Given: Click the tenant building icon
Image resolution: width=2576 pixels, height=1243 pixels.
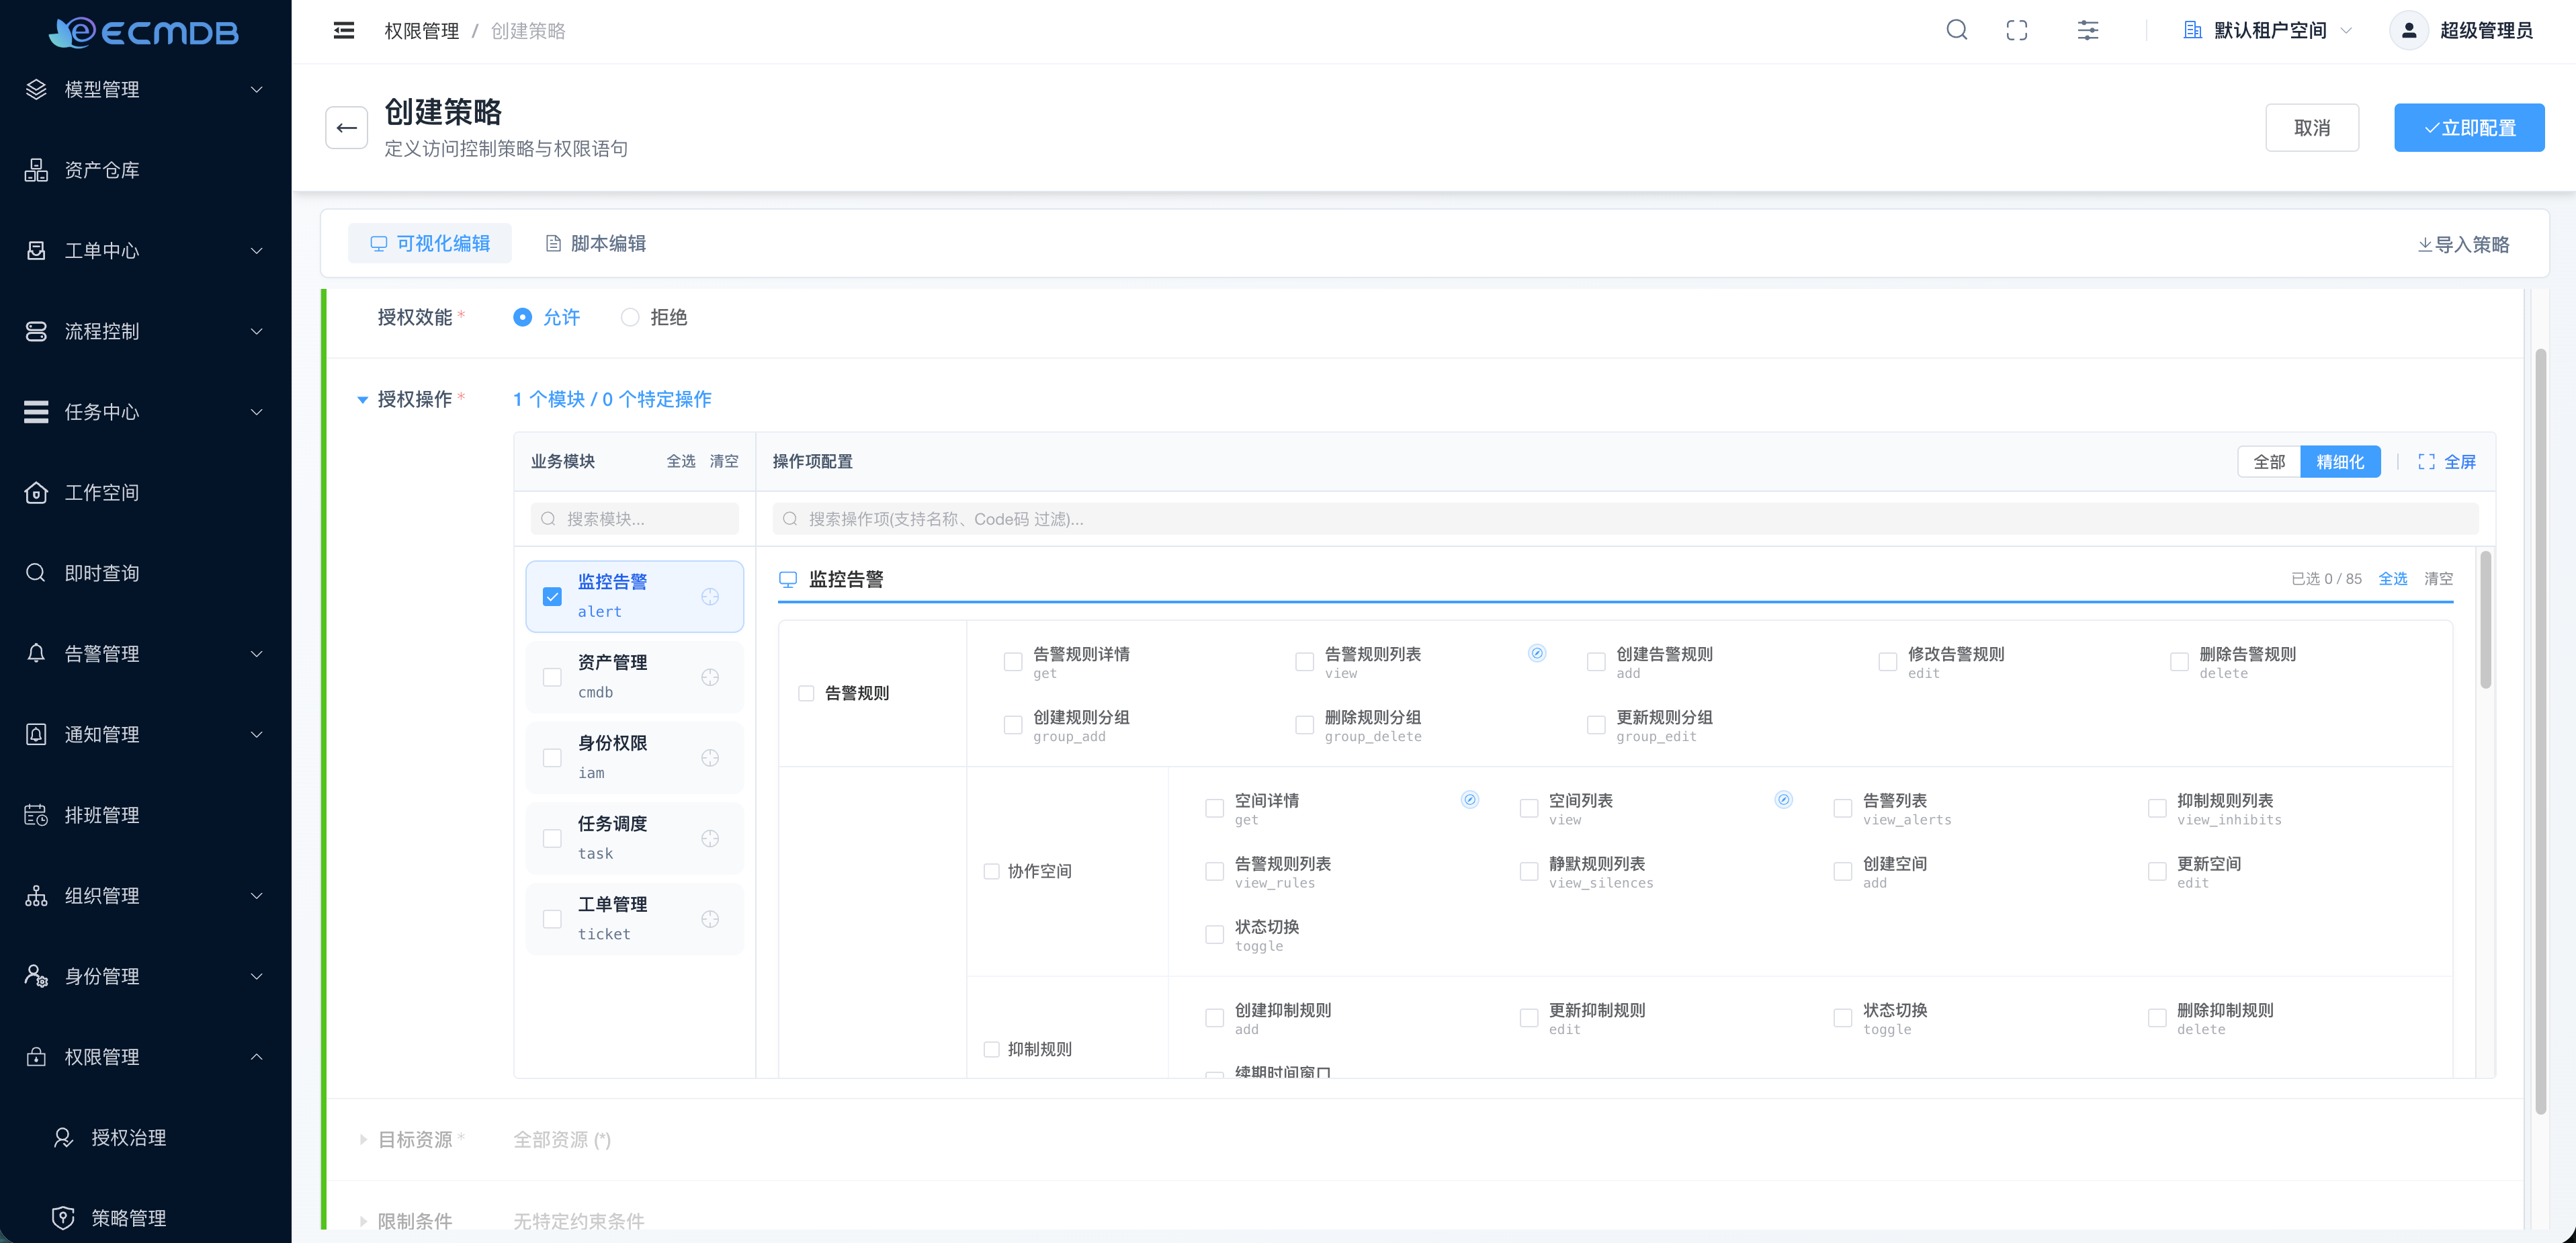Looking at the screenshot, I should (x=2192, y=31).
